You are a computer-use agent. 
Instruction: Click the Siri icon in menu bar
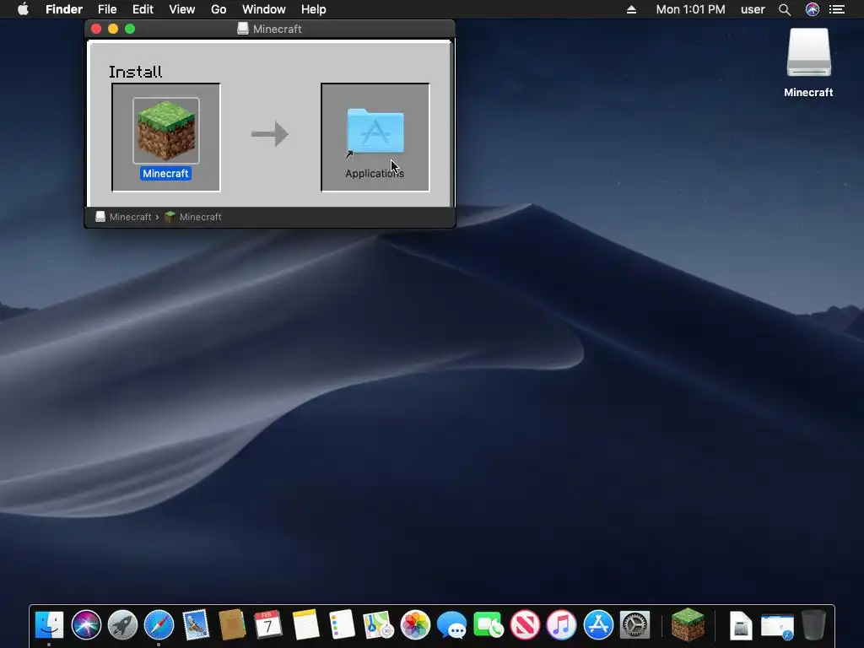pos(813,9)
